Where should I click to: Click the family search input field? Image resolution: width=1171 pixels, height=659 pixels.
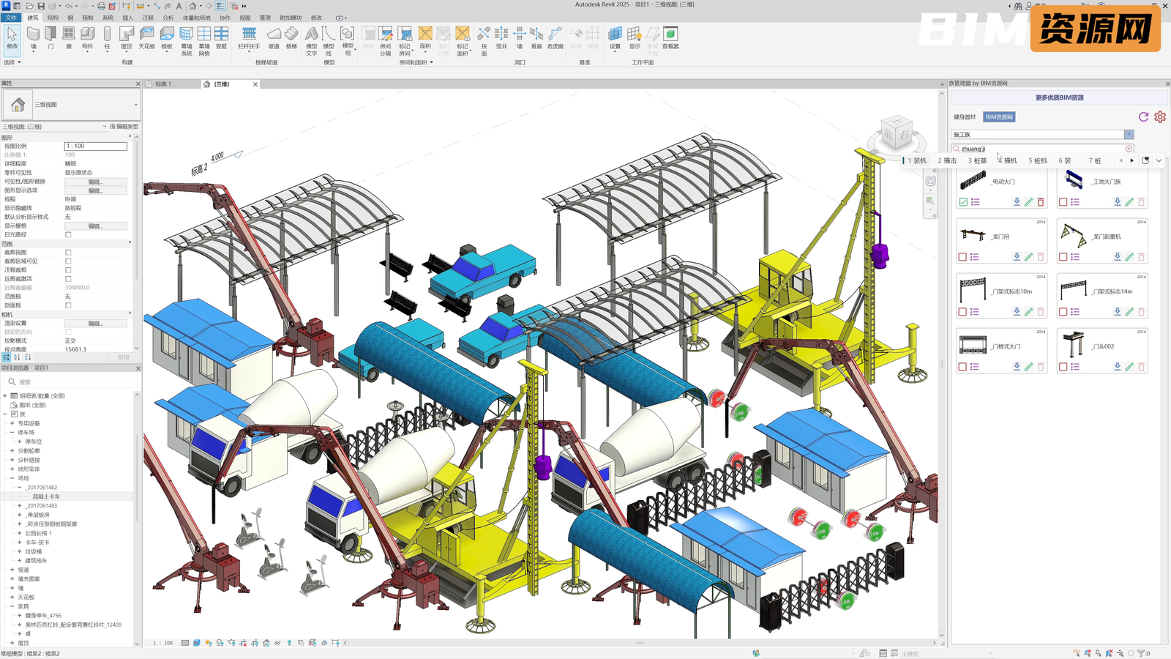click(1042, 149)
